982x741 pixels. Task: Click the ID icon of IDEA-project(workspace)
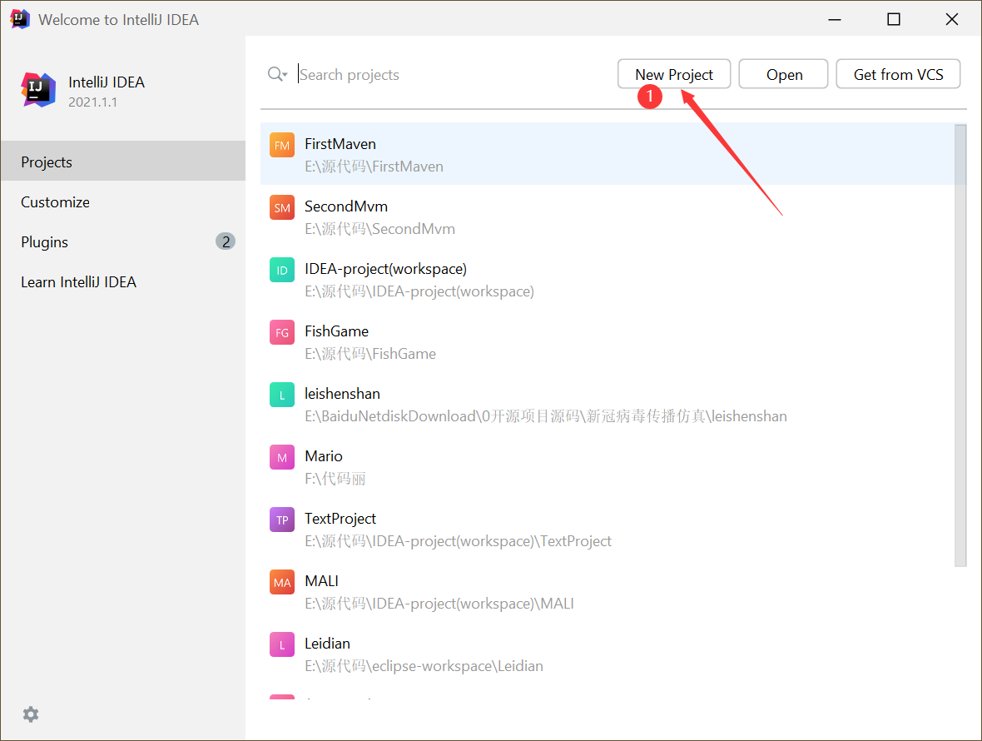[282, 270]
